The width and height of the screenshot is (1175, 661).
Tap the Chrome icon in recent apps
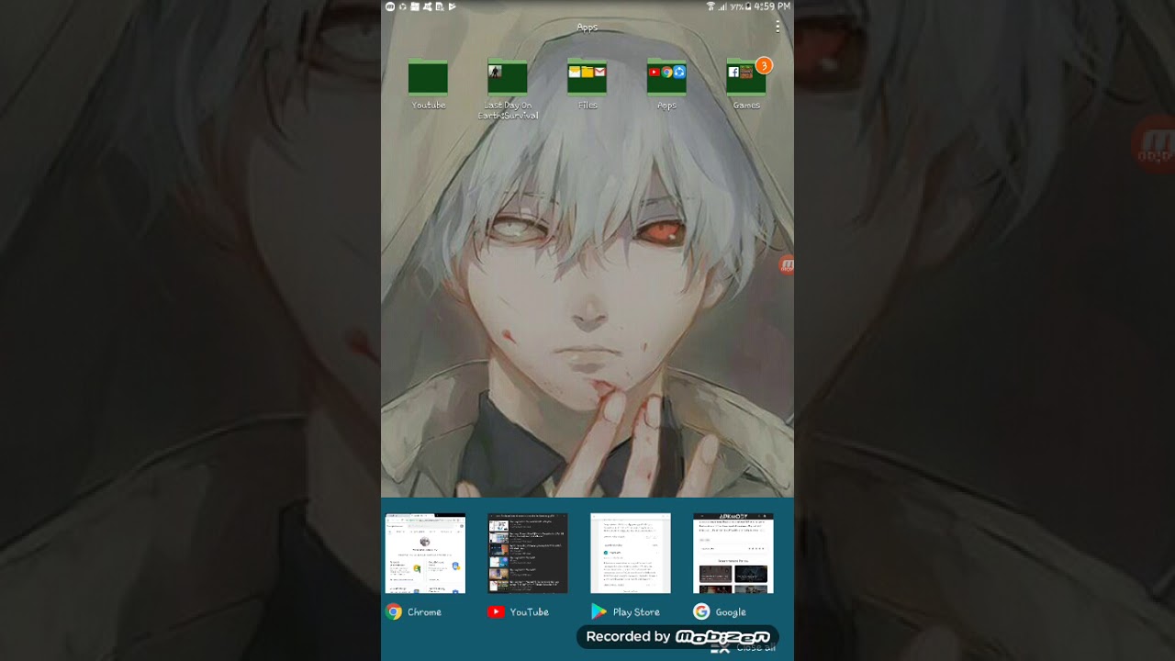click(x=394, y=612)
